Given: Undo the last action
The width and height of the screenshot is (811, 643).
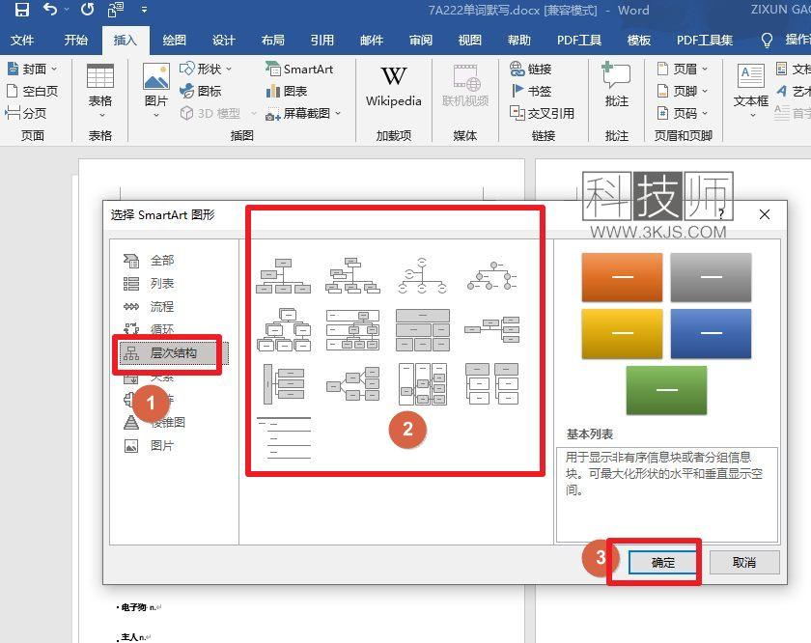Looking at the screenshot, I should pos(50,10).
